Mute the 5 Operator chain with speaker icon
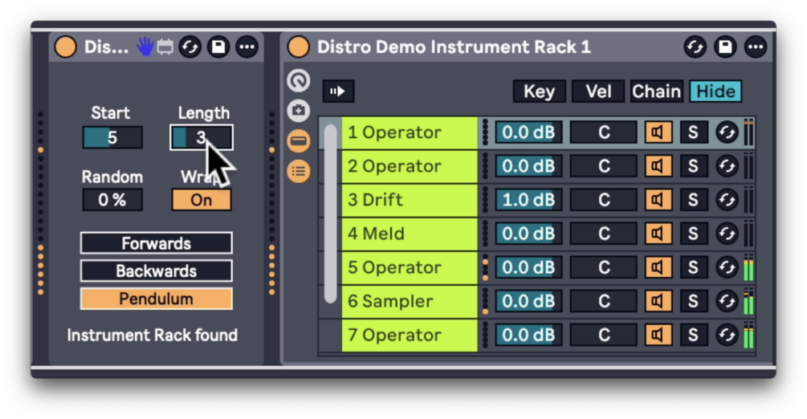Viewport: 807px width, 419px height. tap(658, 267)
